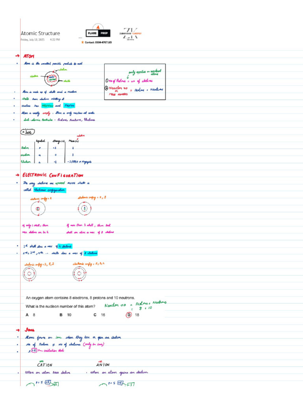Select the red 'ATOM' heading

pos(28,56)
